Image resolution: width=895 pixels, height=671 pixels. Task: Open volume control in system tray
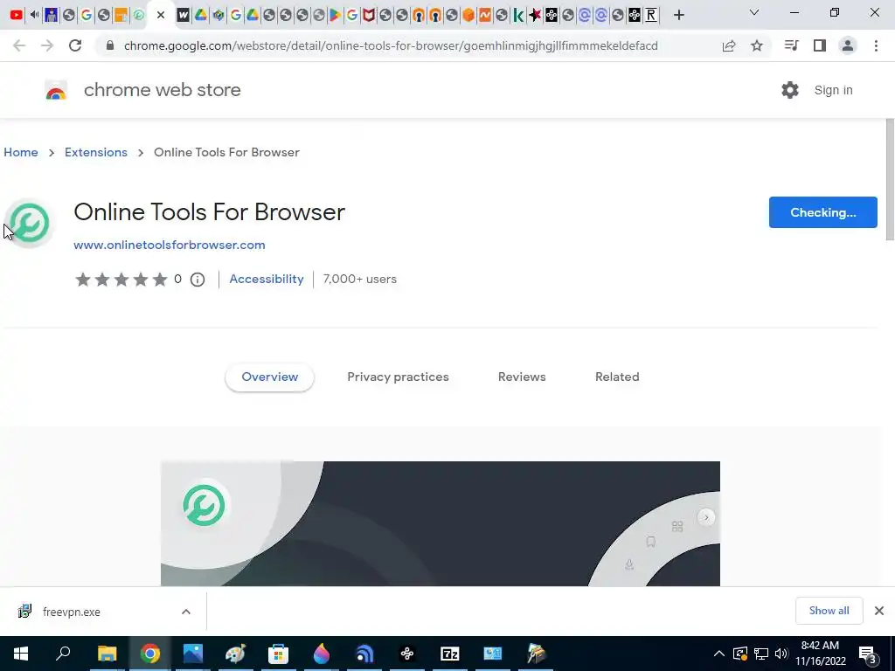781,654
